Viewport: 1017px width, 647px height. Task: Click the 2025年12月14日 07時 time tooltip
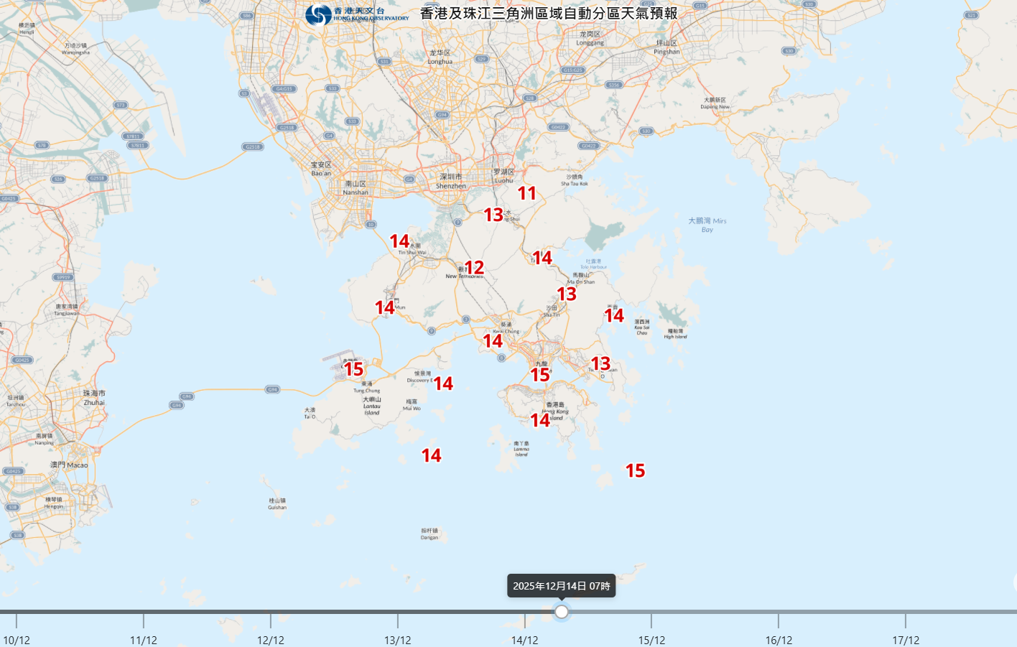561,586
